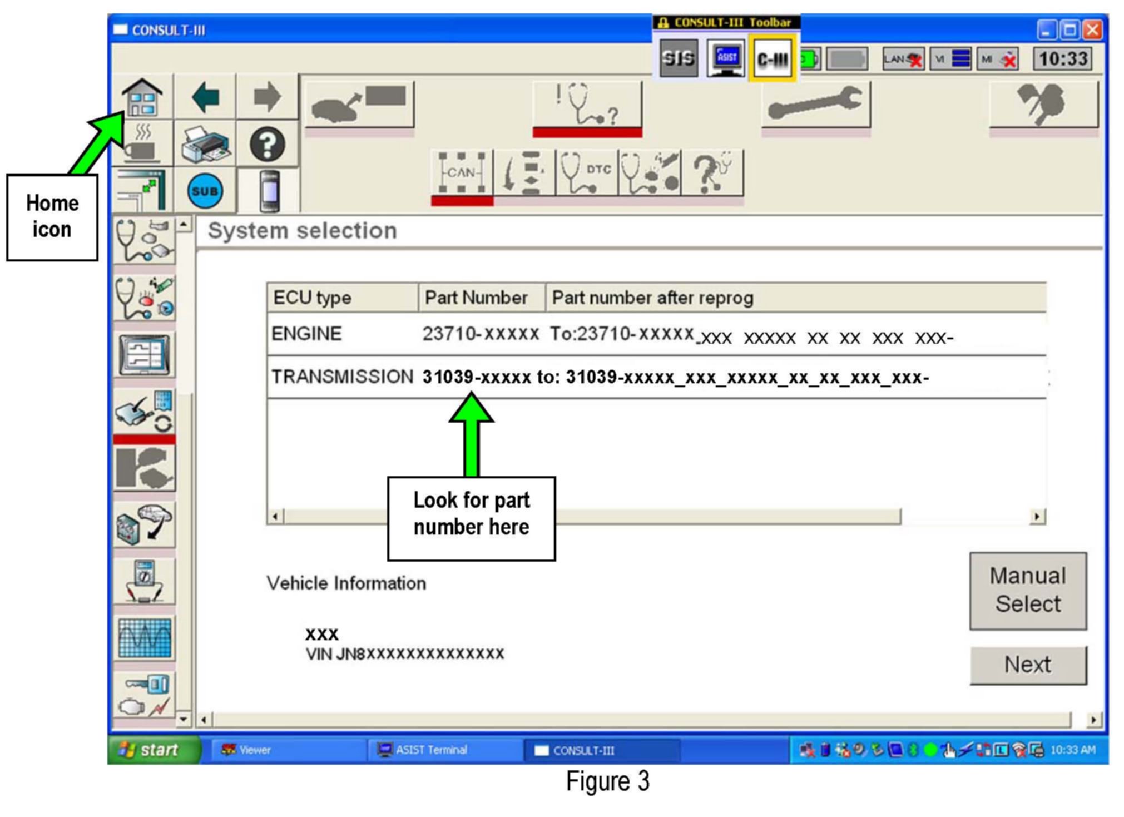Click the DTC stethoscope icon
This screenshot has width=1124, height=817.
coord(586,173)
